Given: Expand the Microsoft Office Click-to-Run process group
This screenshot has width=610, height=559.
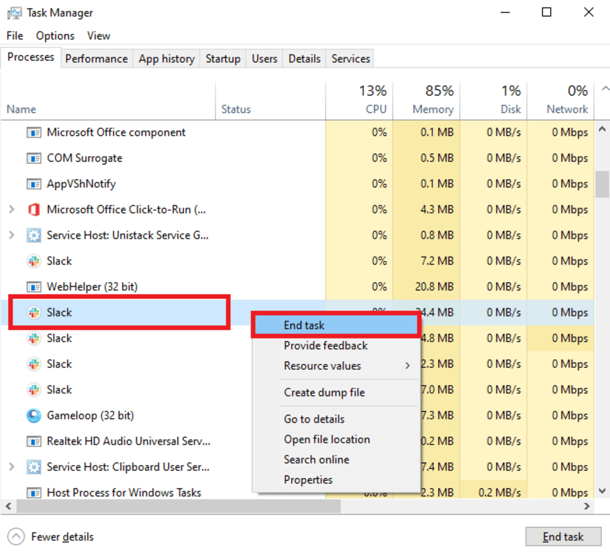Looking at the screenshot, I should click(12, 210).
